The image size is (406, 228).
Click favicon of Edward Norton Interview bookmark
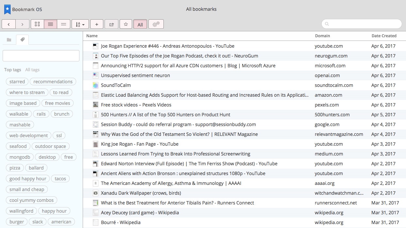click(x=95, y=164)
